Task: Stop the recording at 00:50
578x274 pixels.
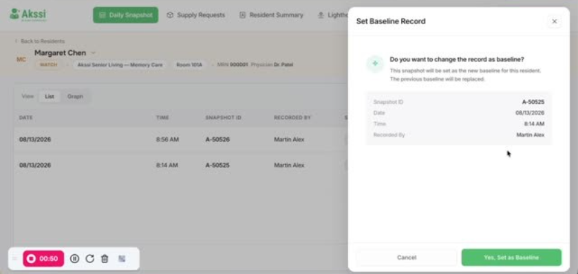Action: [x=43, y=259]
